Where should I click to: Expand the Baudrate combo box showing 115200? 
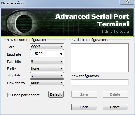tap(47, 54)
